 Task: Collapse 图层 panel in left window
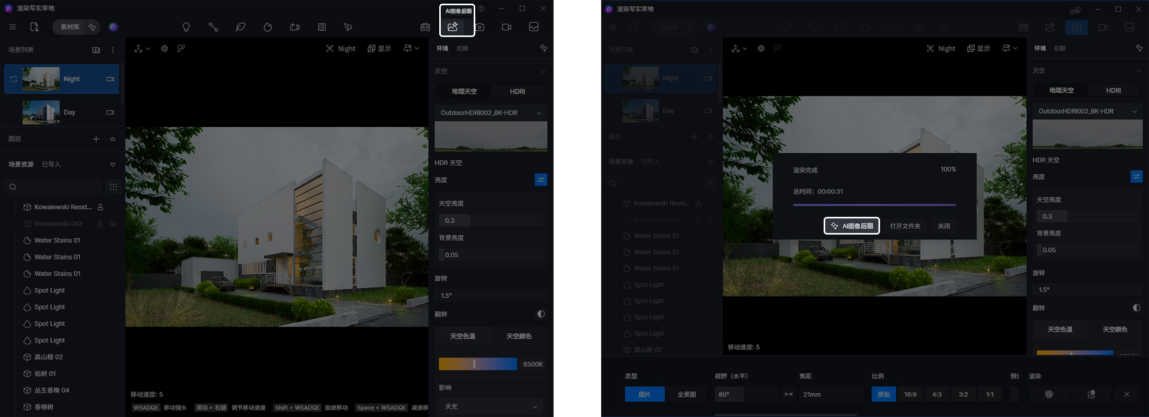point(113,139)
